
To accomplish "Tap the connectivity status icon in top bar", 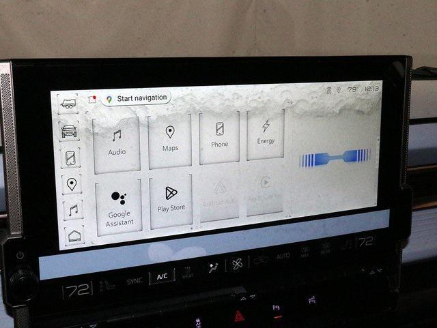I will [x=329, y=90].
